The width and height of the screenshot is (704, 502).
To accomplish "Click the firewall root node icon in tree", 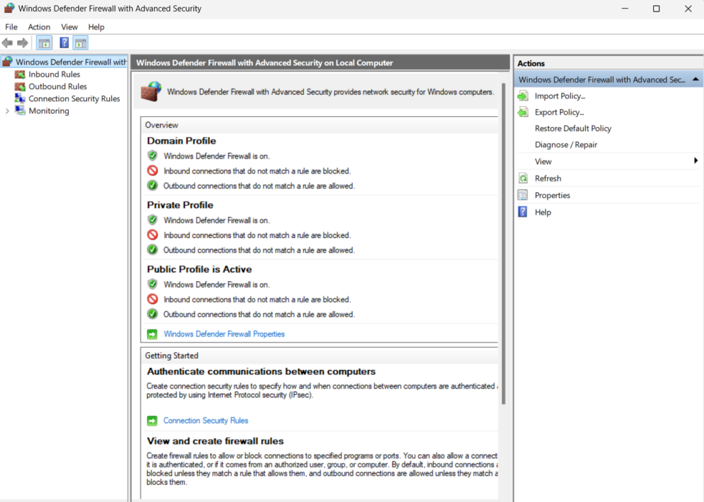I will click(x=8, y=61).
